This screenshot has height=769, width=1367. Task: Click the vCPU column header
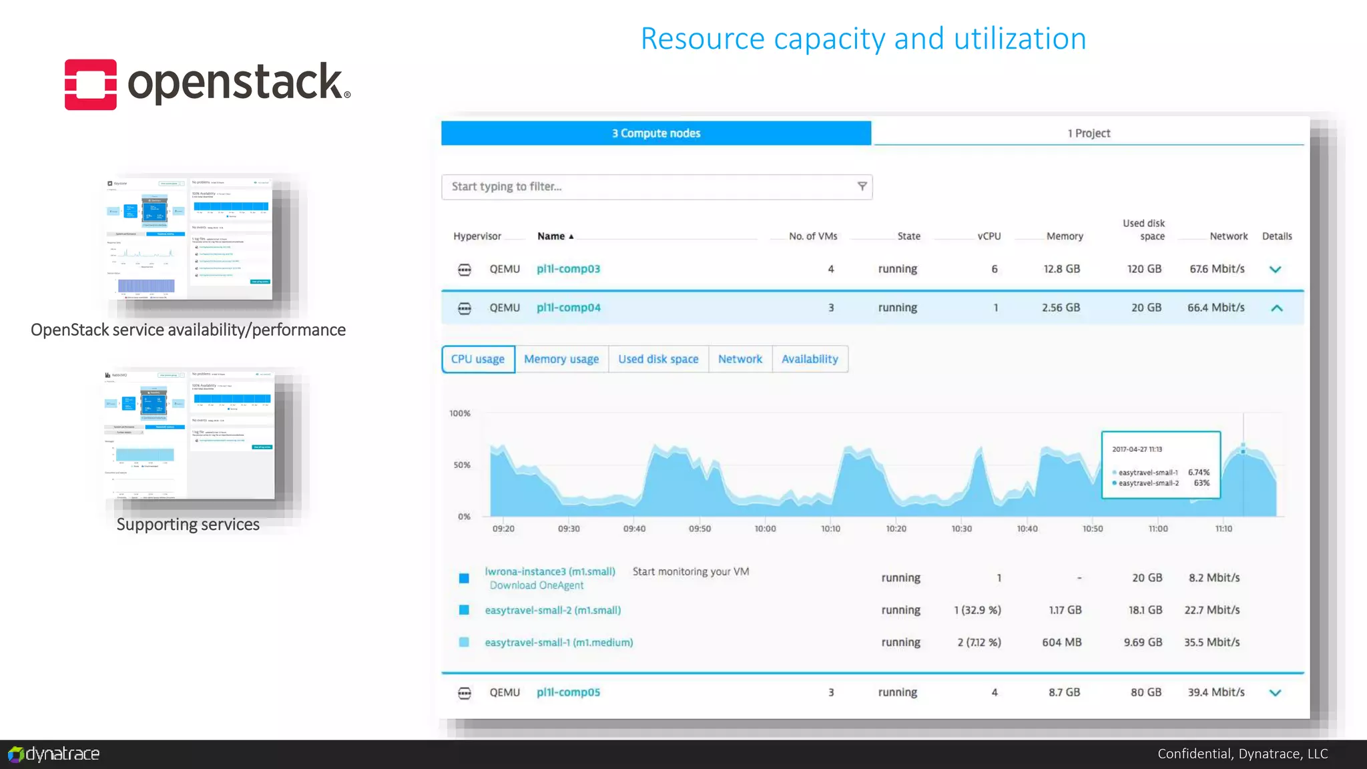[989, 236]
